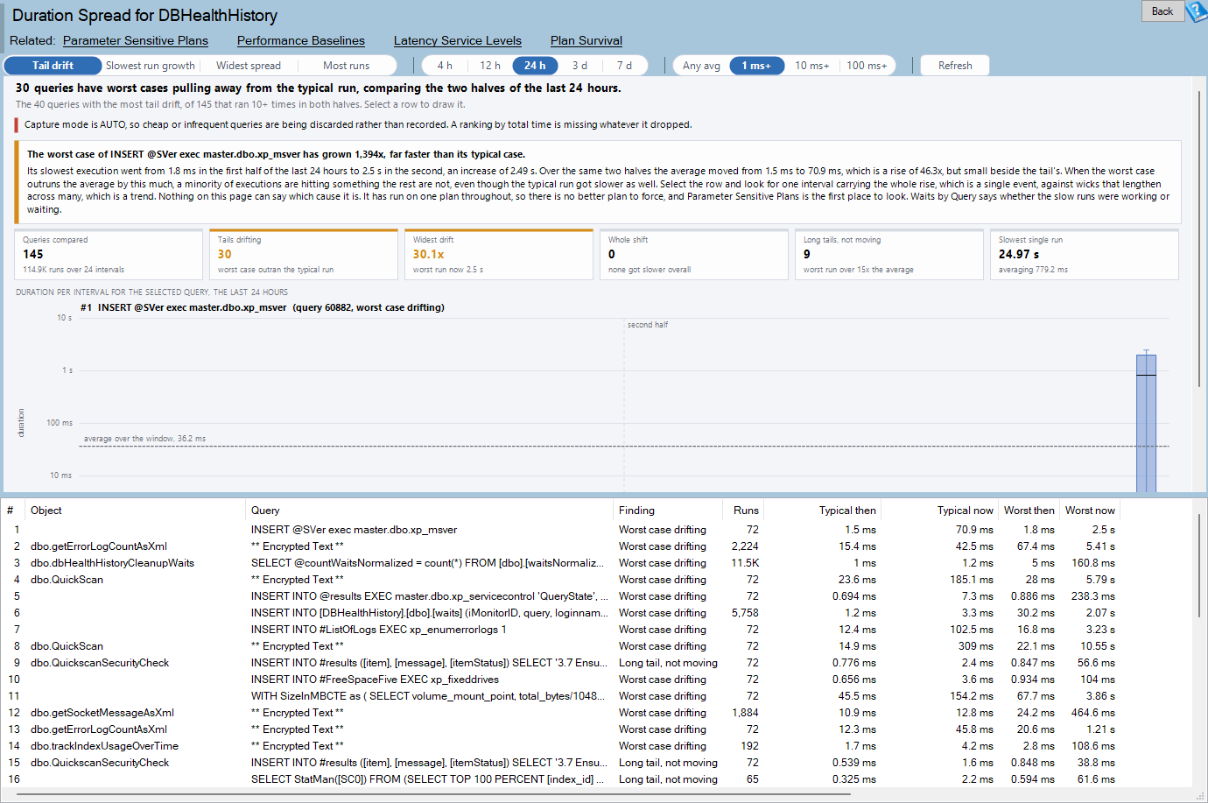Image resolution: width=1208 pixels, height=803 pixels.
Task: Sort by Typical then column header
Action: pyautogui.click(x=824, y=511)
